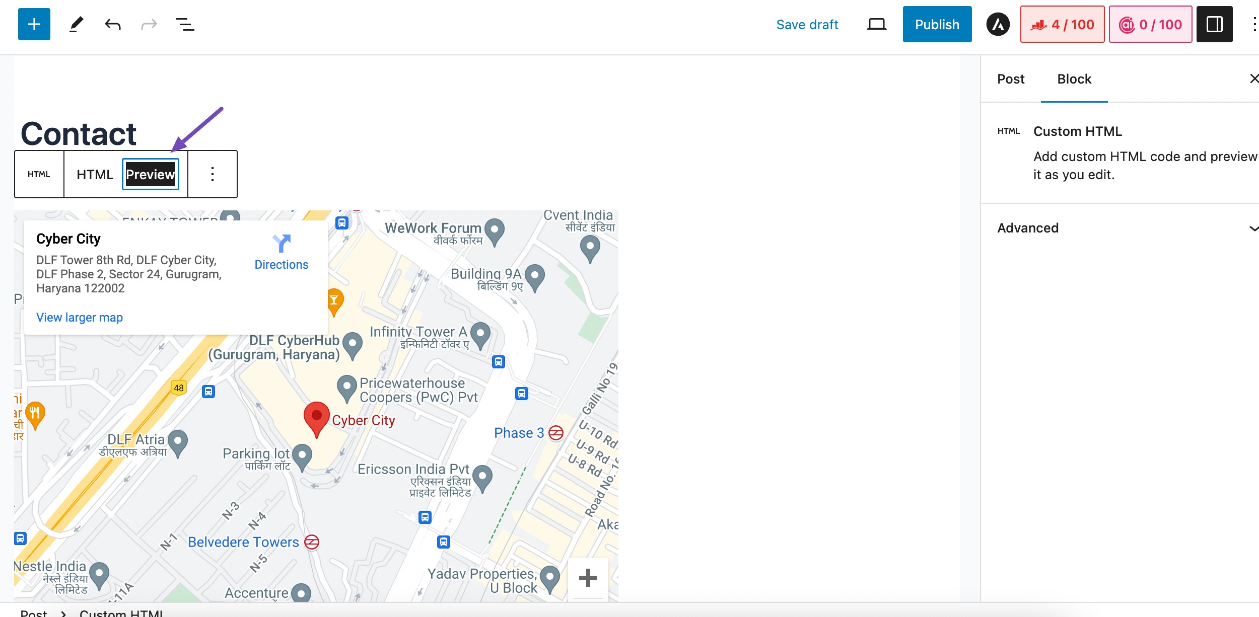Viewport: 1259px width, 617px height.
Task: Click the red Cyber City map pin
Action: pos(316,420)
